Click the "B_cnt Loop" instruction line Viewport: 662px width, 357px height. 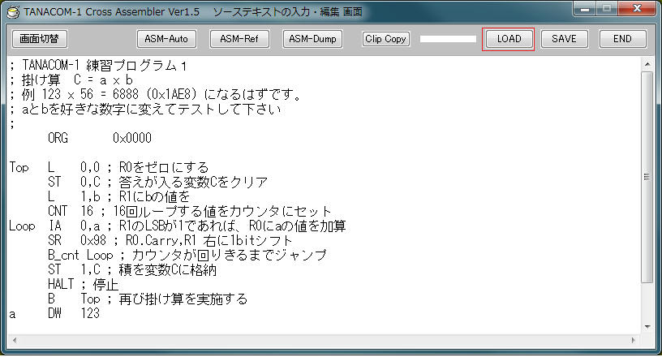[x=187, y=255]
